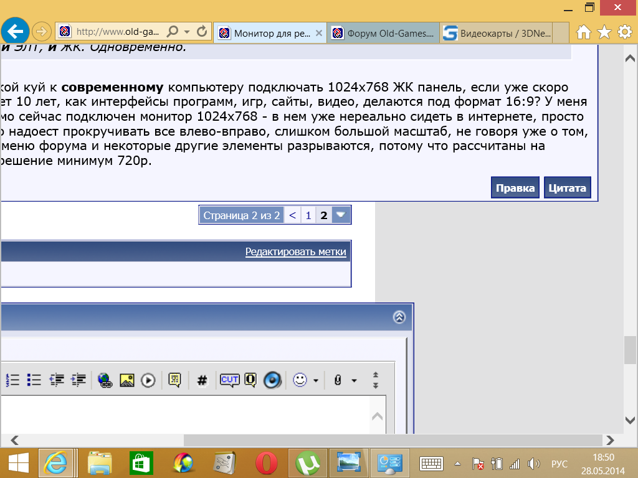Wrap text in code tags '#' icon
The height and width of the screenshot is (478, 638).
point(202,380)
